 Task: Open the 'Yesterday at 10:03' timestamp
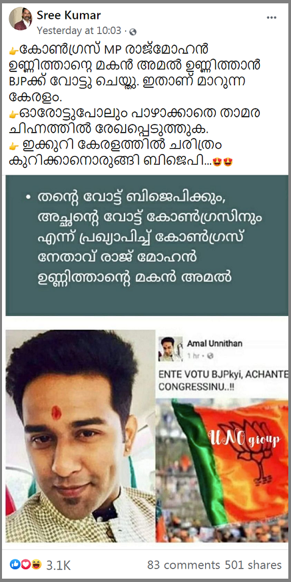pyautogui.click(x=79, y=31)
